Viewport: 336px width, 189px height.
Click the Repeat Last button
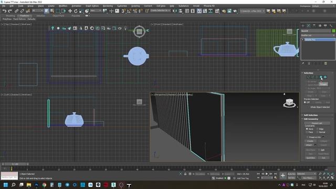tap(317, 123)
